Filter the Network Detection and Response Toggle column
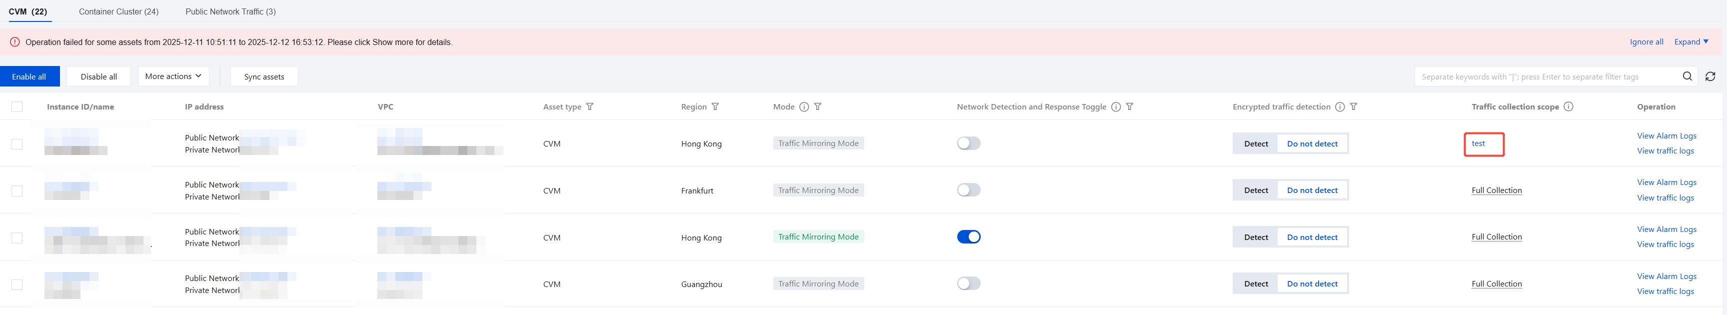 [1130, 106]
